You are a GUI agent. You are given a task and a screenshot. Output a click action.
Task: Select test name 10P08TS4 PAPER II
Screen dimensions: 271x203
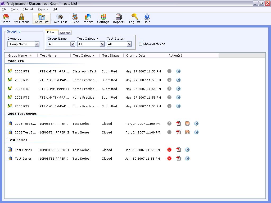click(x=54, y=132)
